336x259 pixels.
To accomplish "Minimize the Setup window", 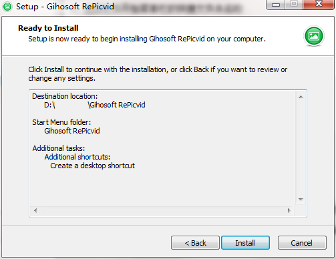I will [276, 4].
